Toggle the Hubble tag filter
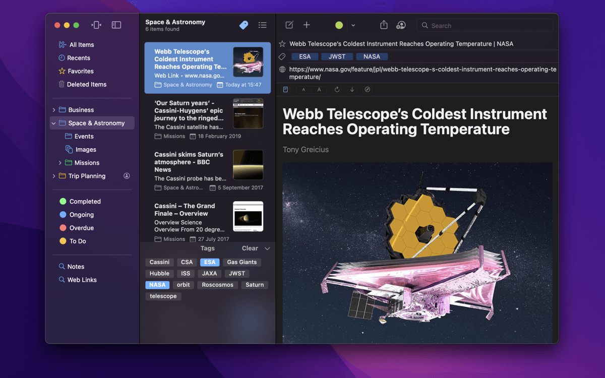Screen dimensions: 605x378 (x=160, y=274)
